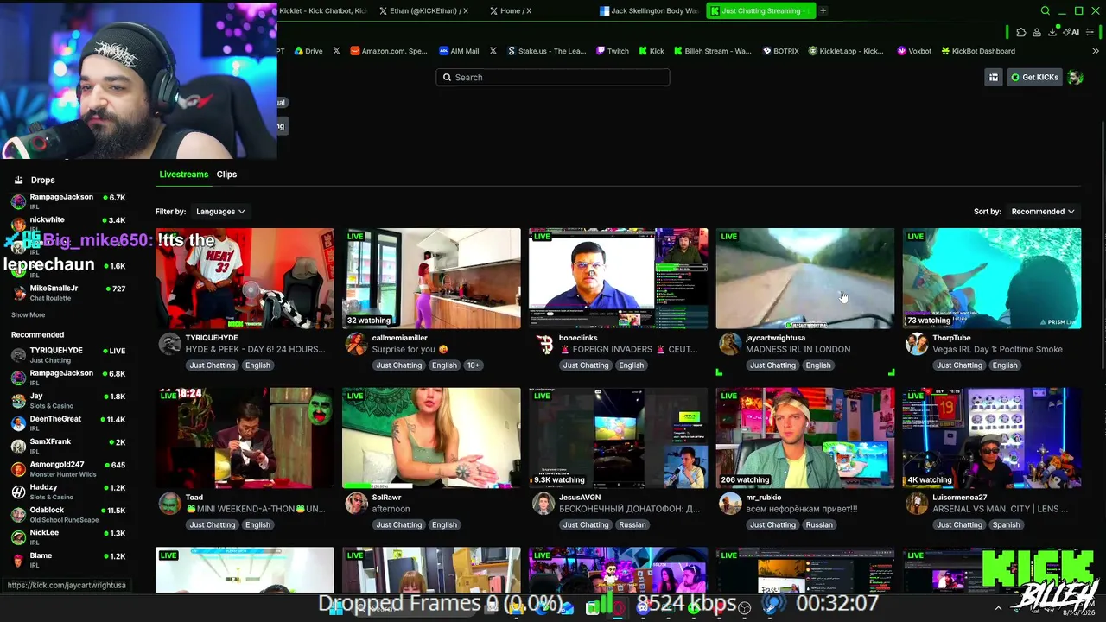Viewport: 1106px width, 622px height.
Task: Open the Amazon.com bookmark
Action: coord(389,51)
